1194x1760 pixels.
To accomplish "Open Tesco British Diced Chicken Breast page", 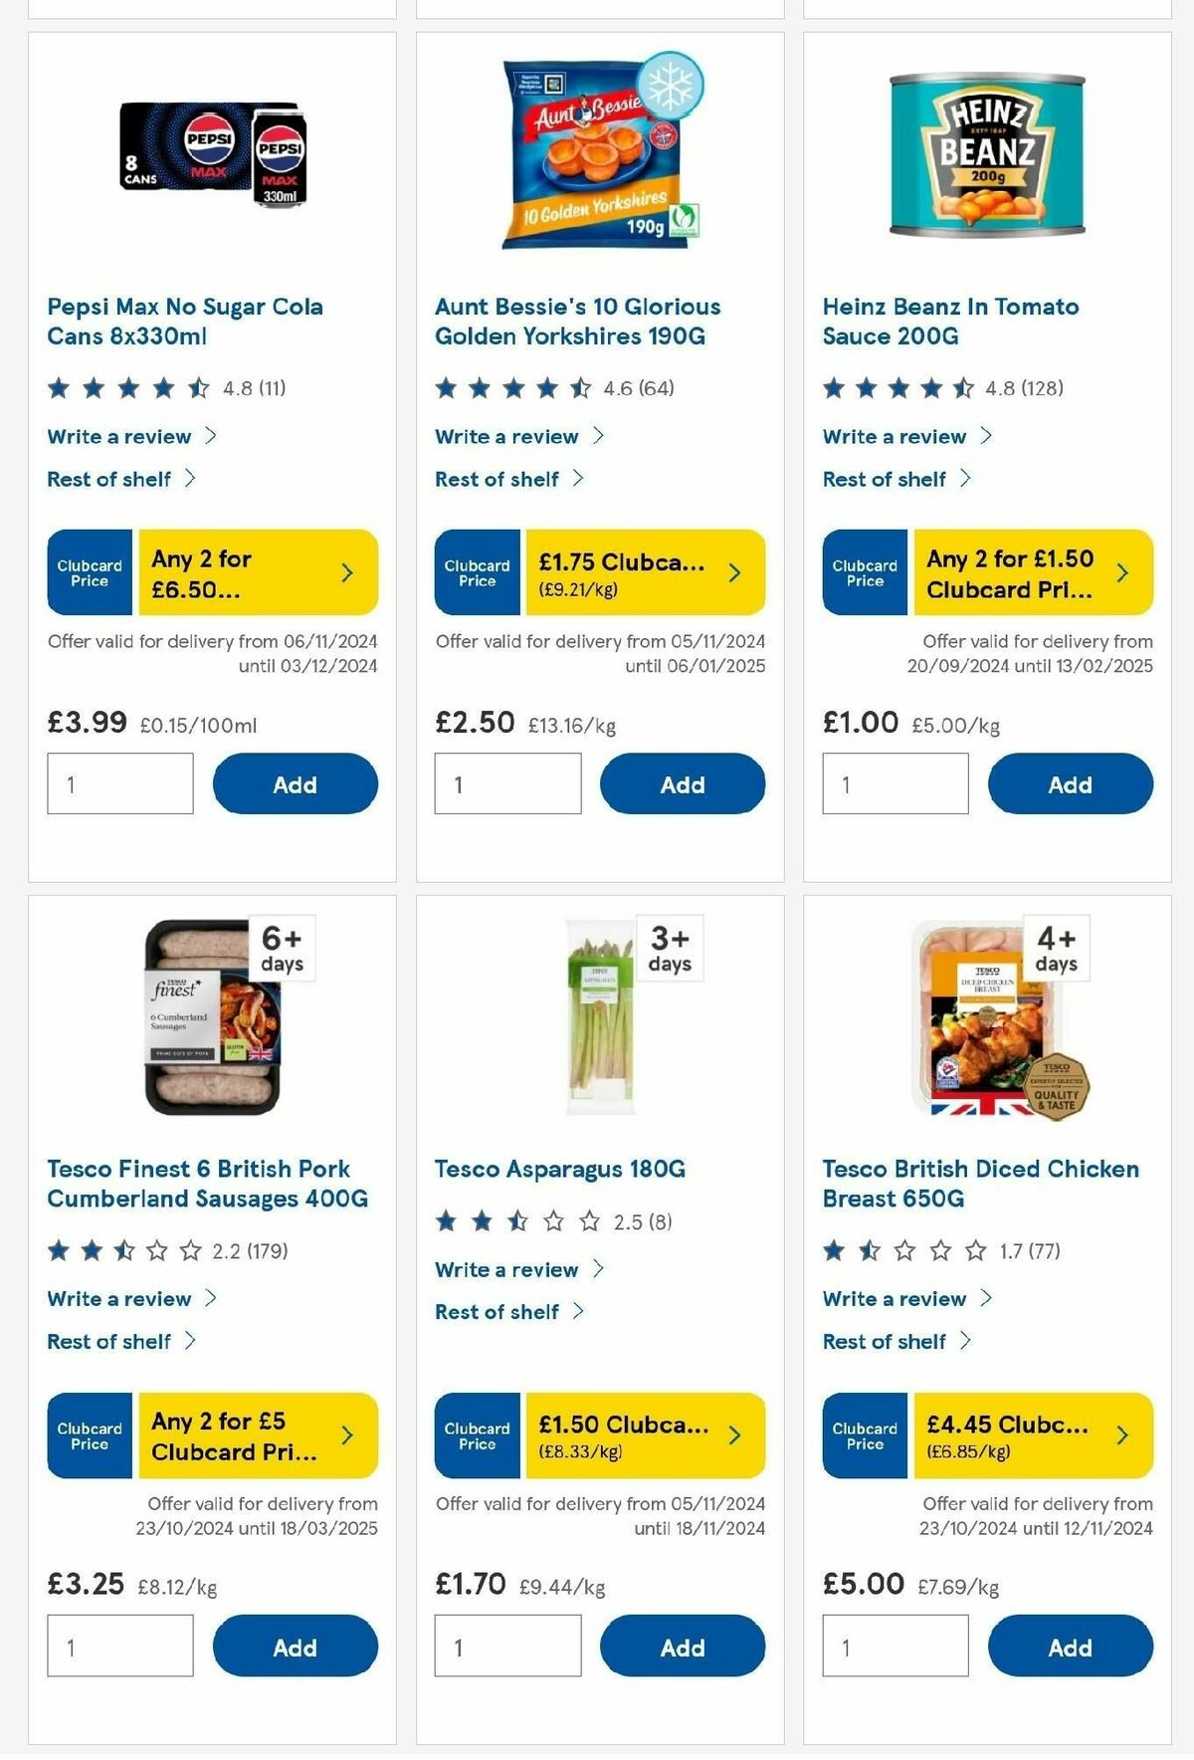I will [979, 1184].
